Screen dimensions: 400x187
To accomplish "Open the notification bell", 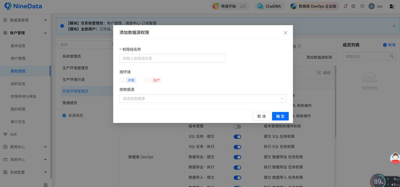I will [x=345, y=6].
